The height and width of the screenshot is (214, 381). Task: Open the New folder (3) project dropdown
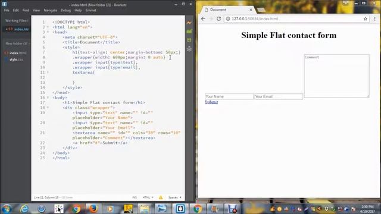17,43
